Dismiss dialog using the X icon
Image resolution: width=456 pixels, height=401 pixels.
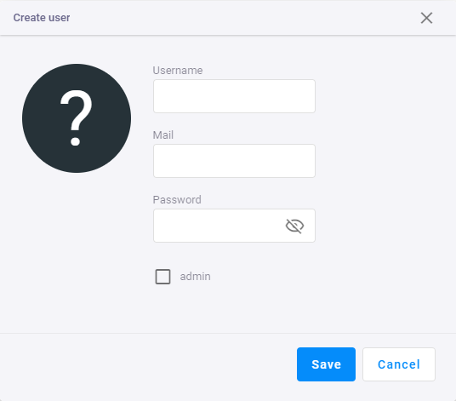(x=426, y=18)
